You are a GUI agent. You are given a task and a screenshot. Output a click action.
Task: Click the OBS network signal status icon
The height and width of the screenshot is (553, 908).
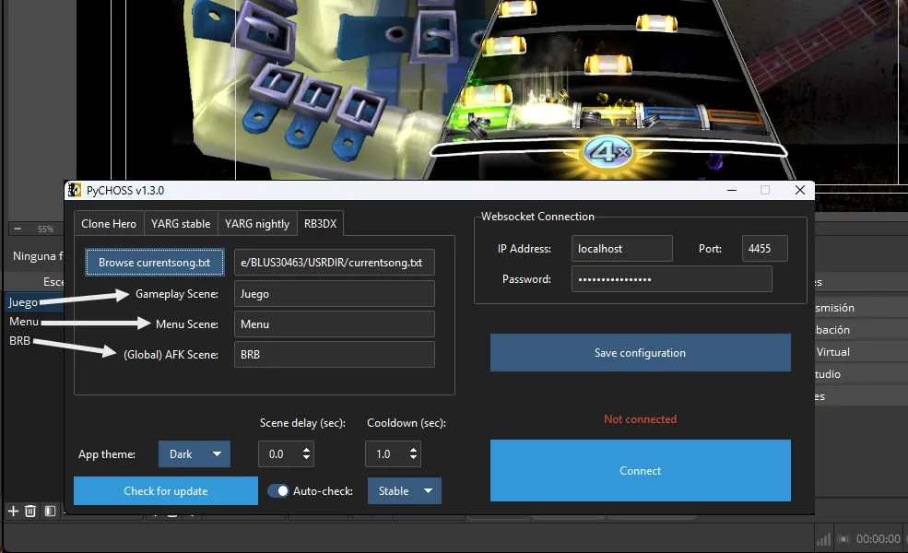coord(823,540)
